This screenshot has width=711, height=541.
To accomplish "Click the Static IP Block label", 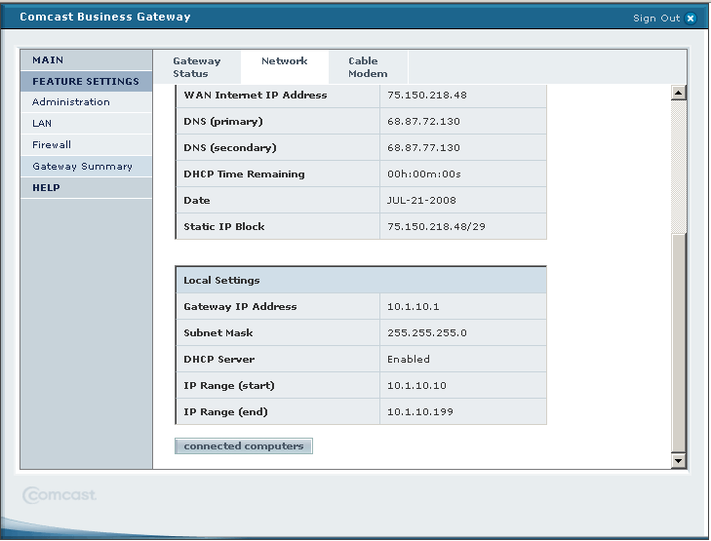I will 224,226.
